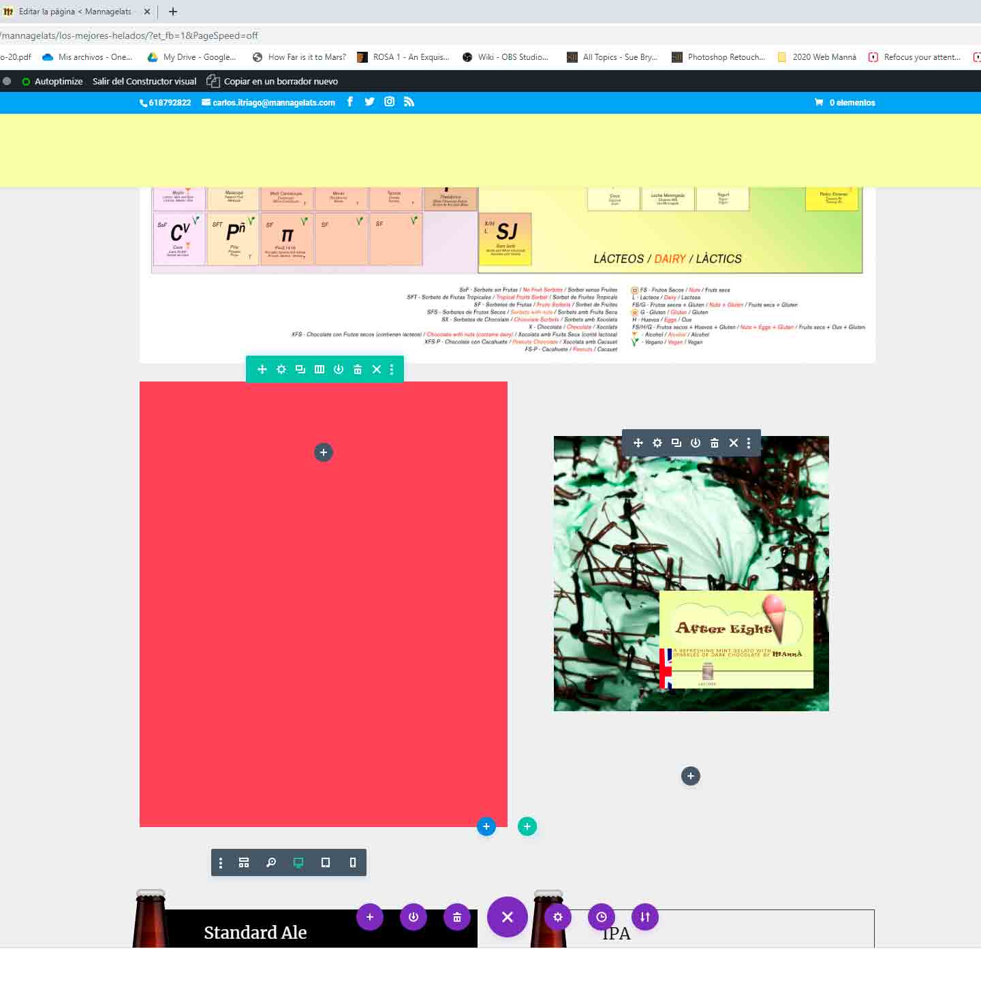The width and height of the screenshot is (981, 981).
Task: Open editing history purple clock button
Action: (x=602, y=917)
